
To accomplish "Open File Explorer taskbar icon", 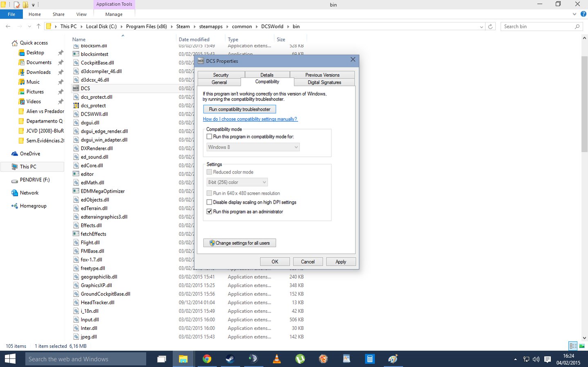I will coord(183,359).
